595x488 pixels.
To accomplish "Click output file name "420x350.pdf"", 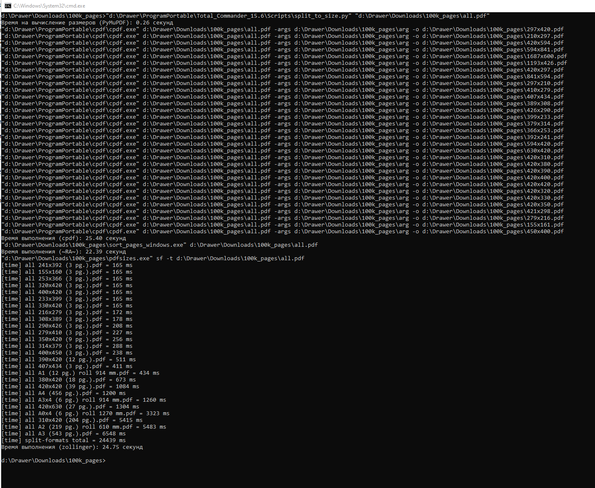I will pos(545,205).
